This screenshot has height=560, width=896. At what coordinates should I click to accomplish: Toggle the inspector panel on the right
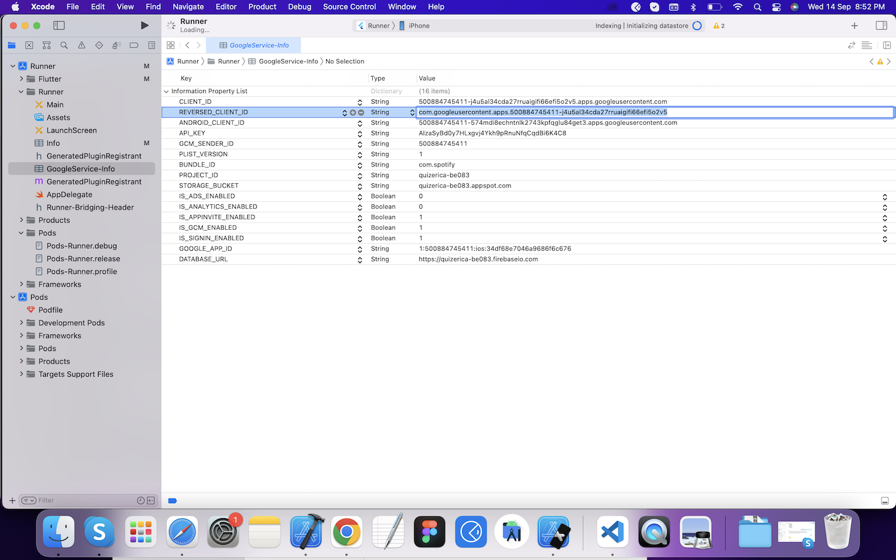click(881, 26)
